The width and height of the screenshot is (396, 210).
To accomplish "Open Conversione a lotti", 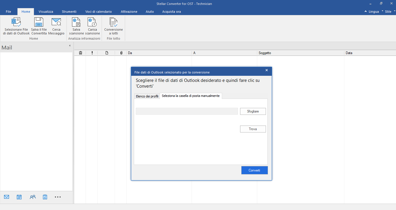I will coord(114,26).
